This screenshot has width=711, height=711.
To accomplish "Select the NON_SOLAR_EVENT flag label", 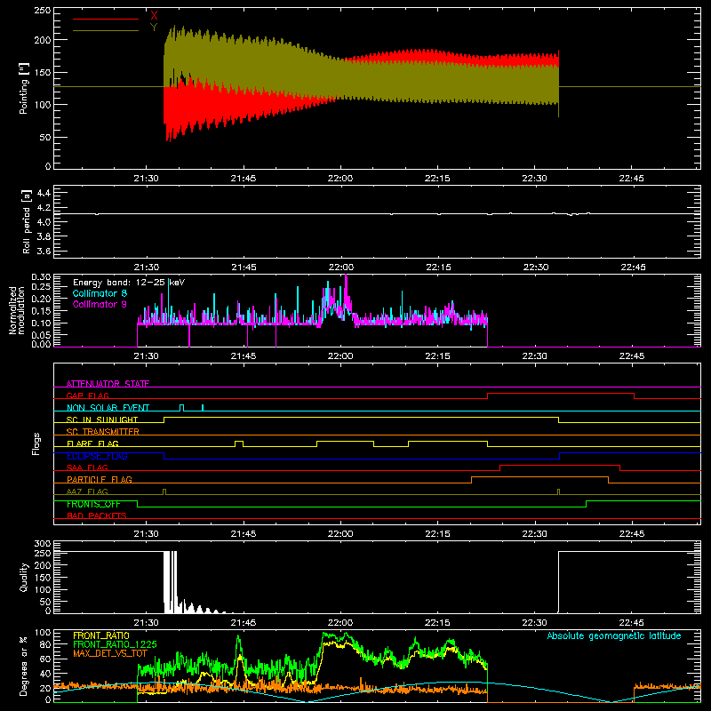I will 108,408.
